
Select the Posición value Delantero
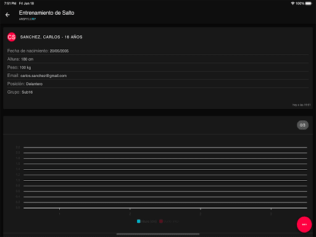[35, 84]
